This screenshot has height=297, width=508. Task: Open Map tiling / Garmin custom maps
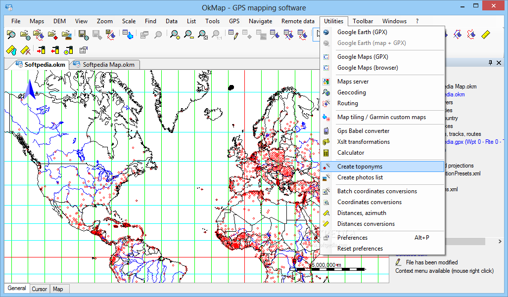(x=382, y=117)
